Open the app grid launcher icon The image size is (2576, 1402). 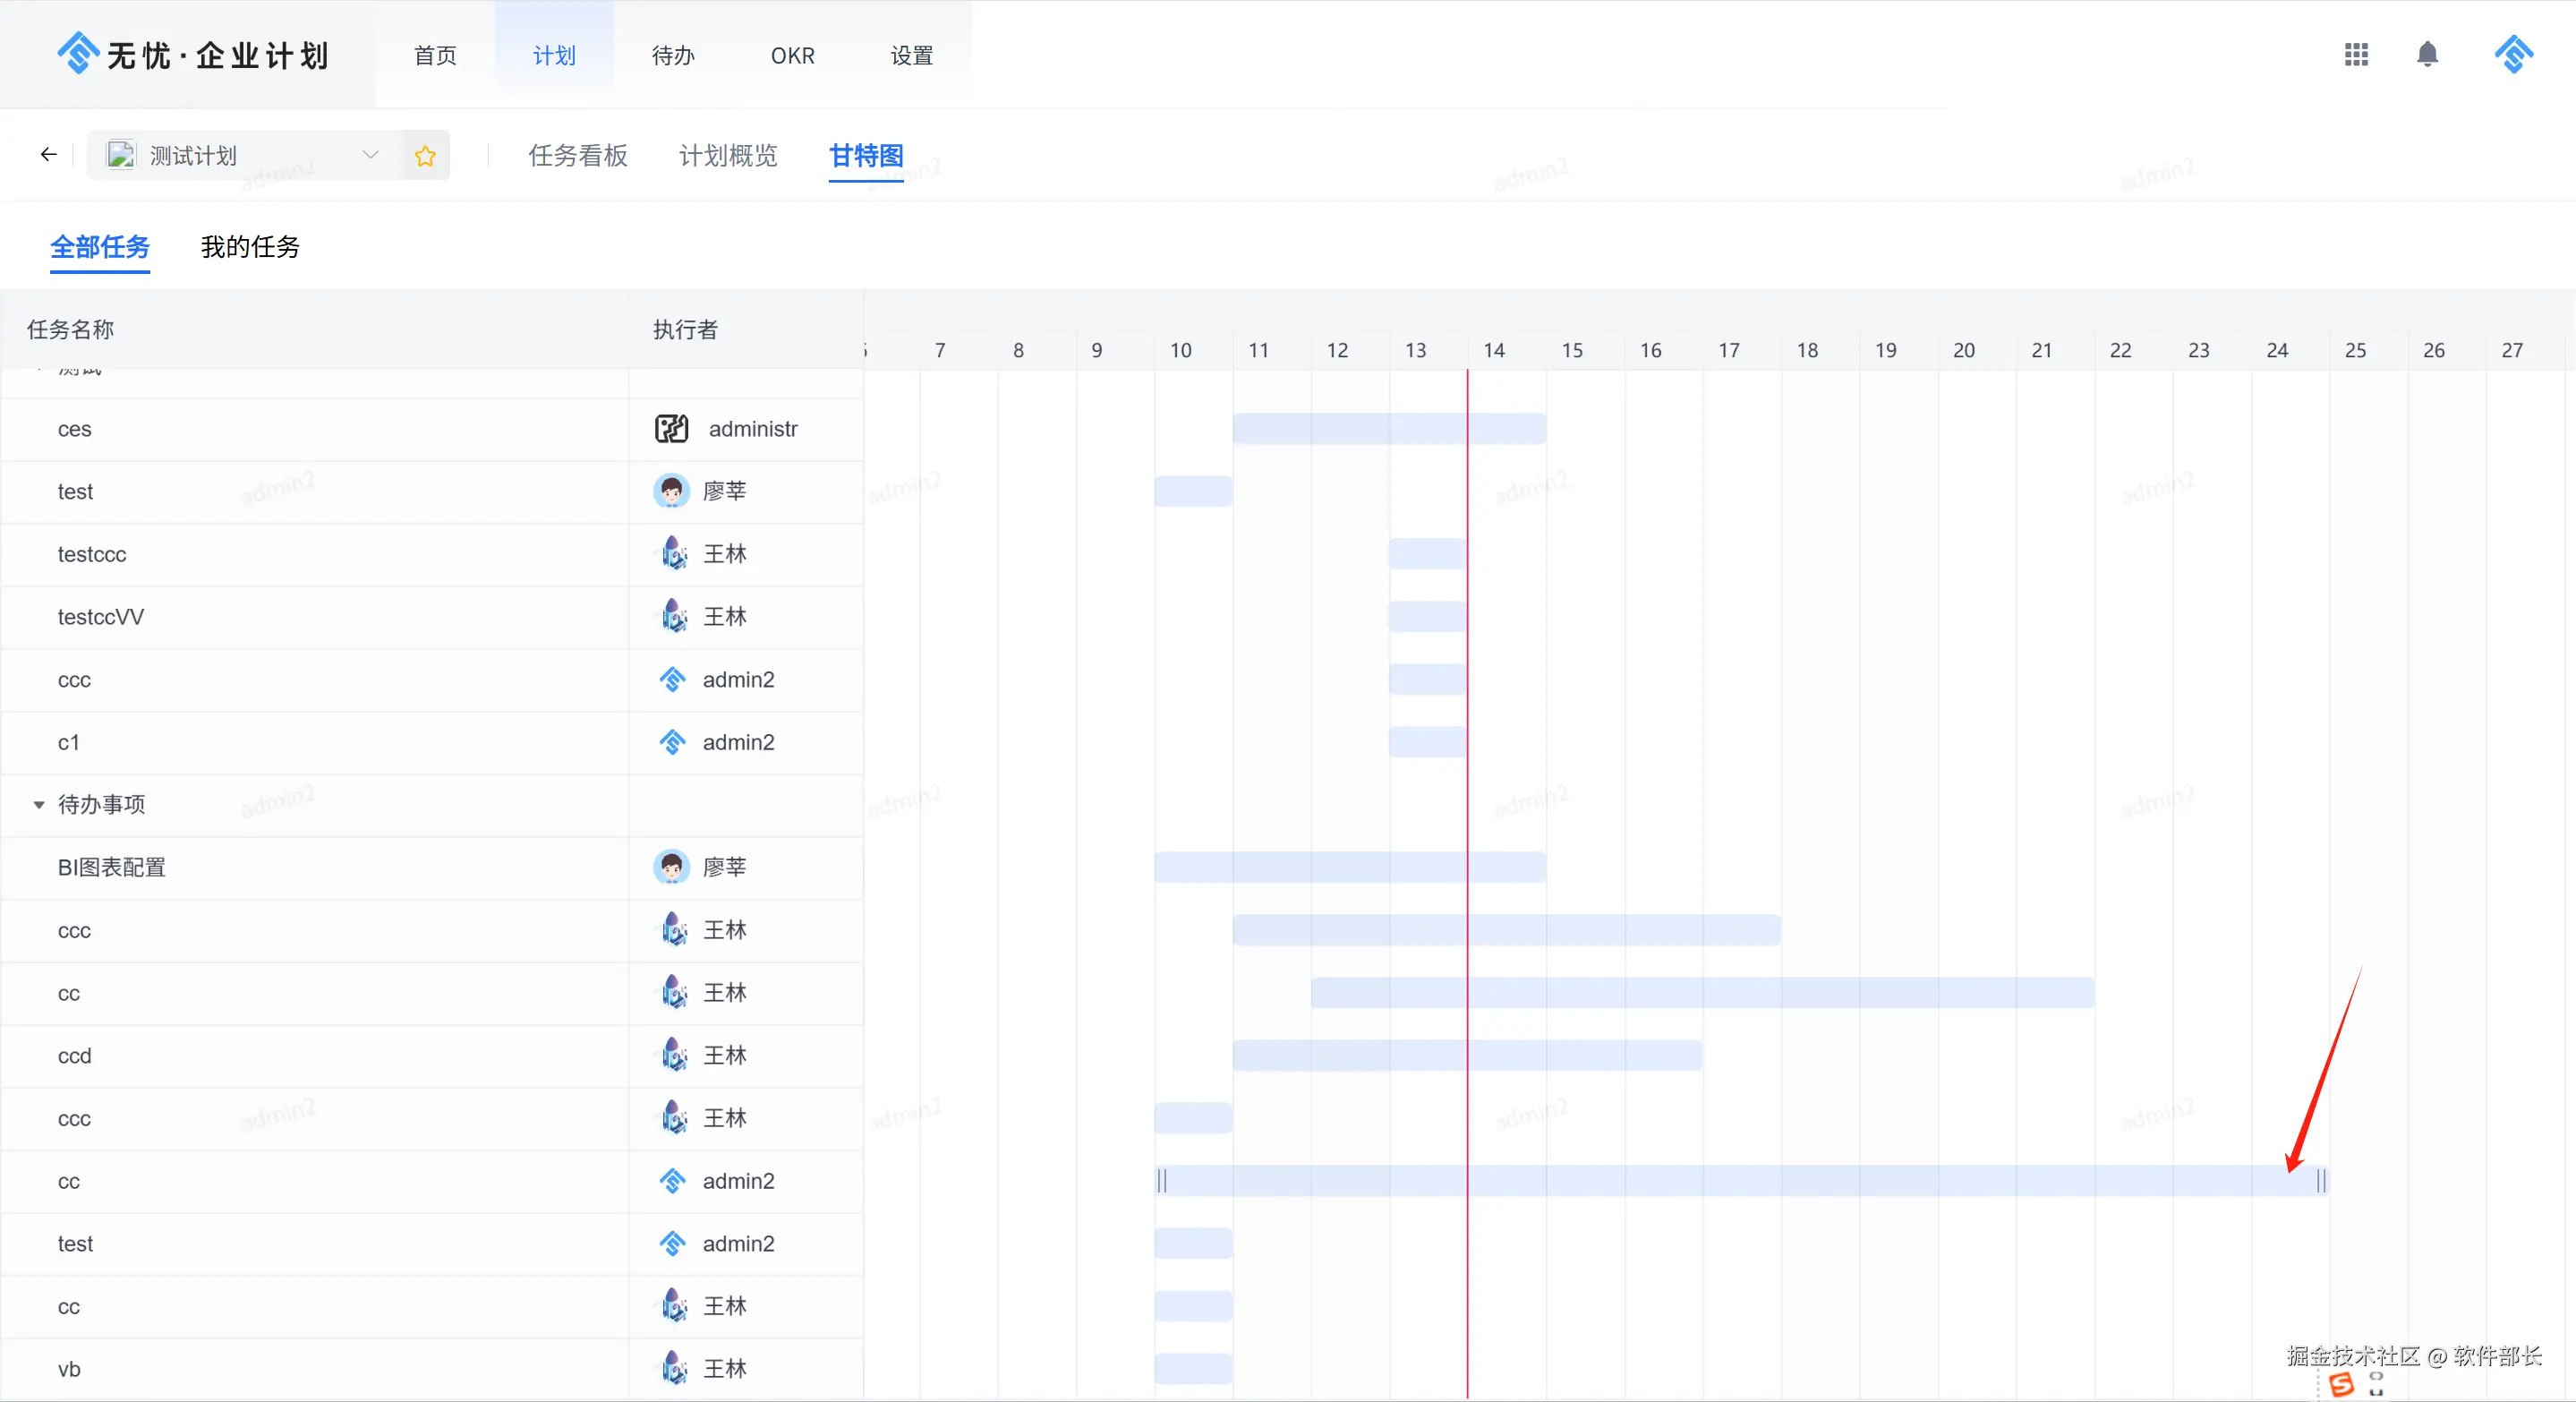point(2356,55)
